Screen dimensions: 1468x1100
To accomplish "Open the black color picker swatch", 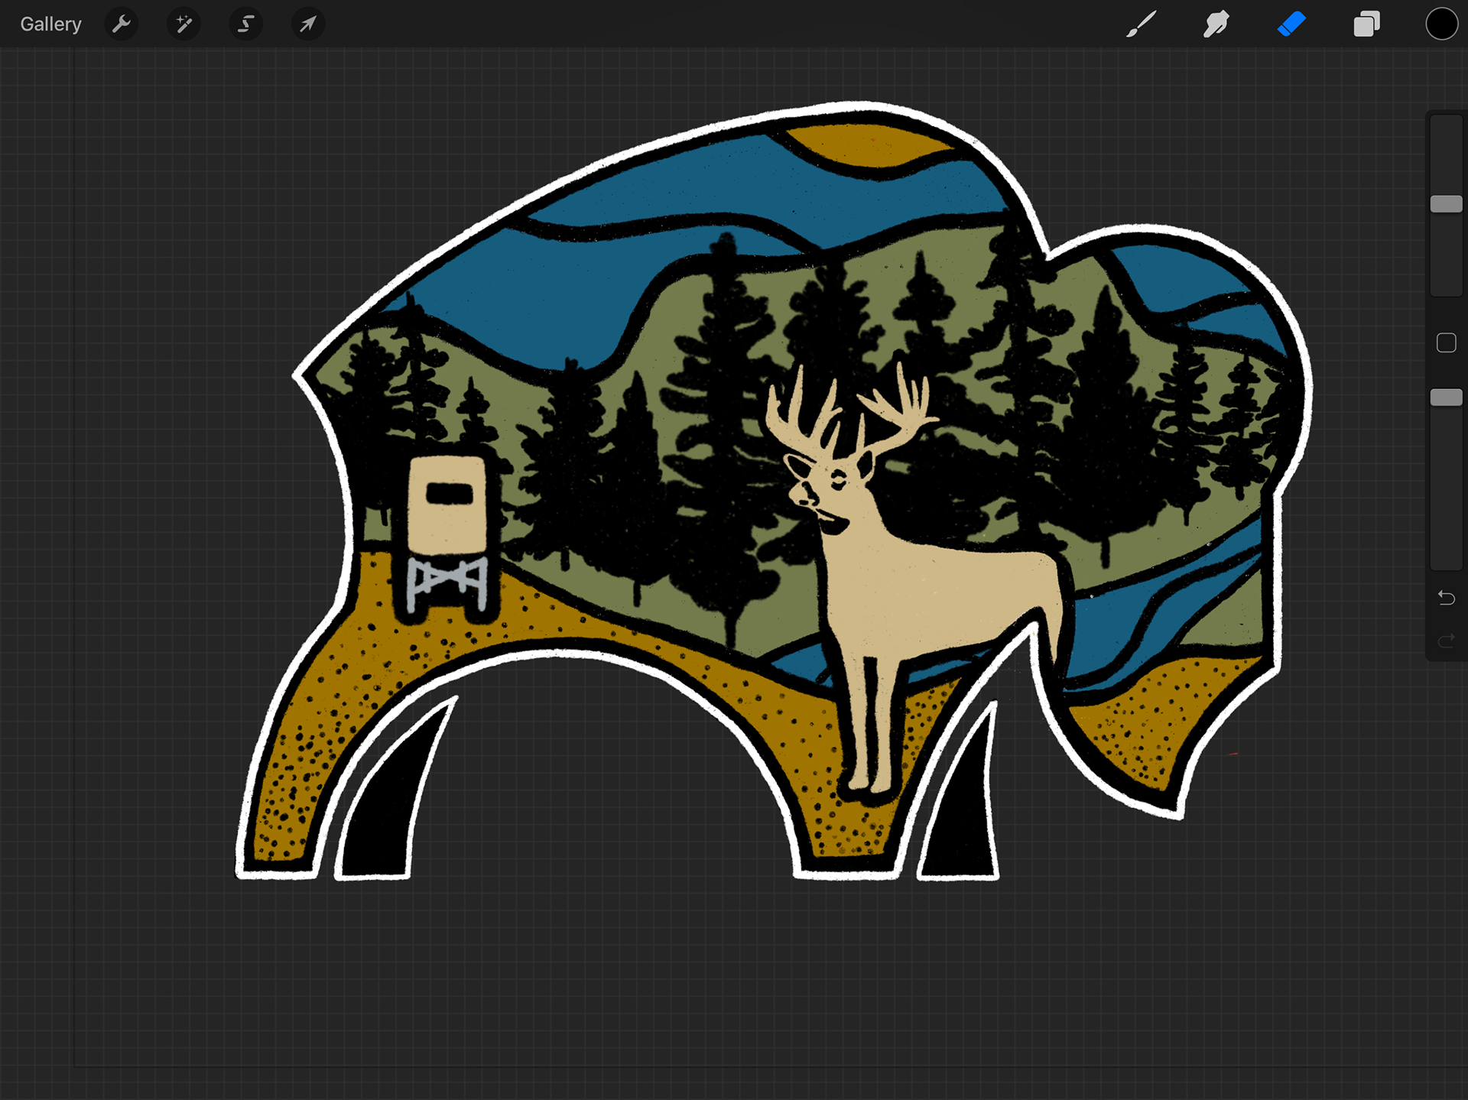I will click(x=1441, y=24).
